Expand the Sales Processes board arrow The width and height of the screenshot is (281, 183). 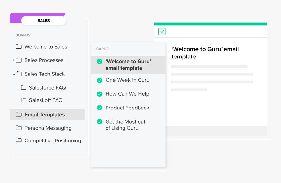point(14,60)
